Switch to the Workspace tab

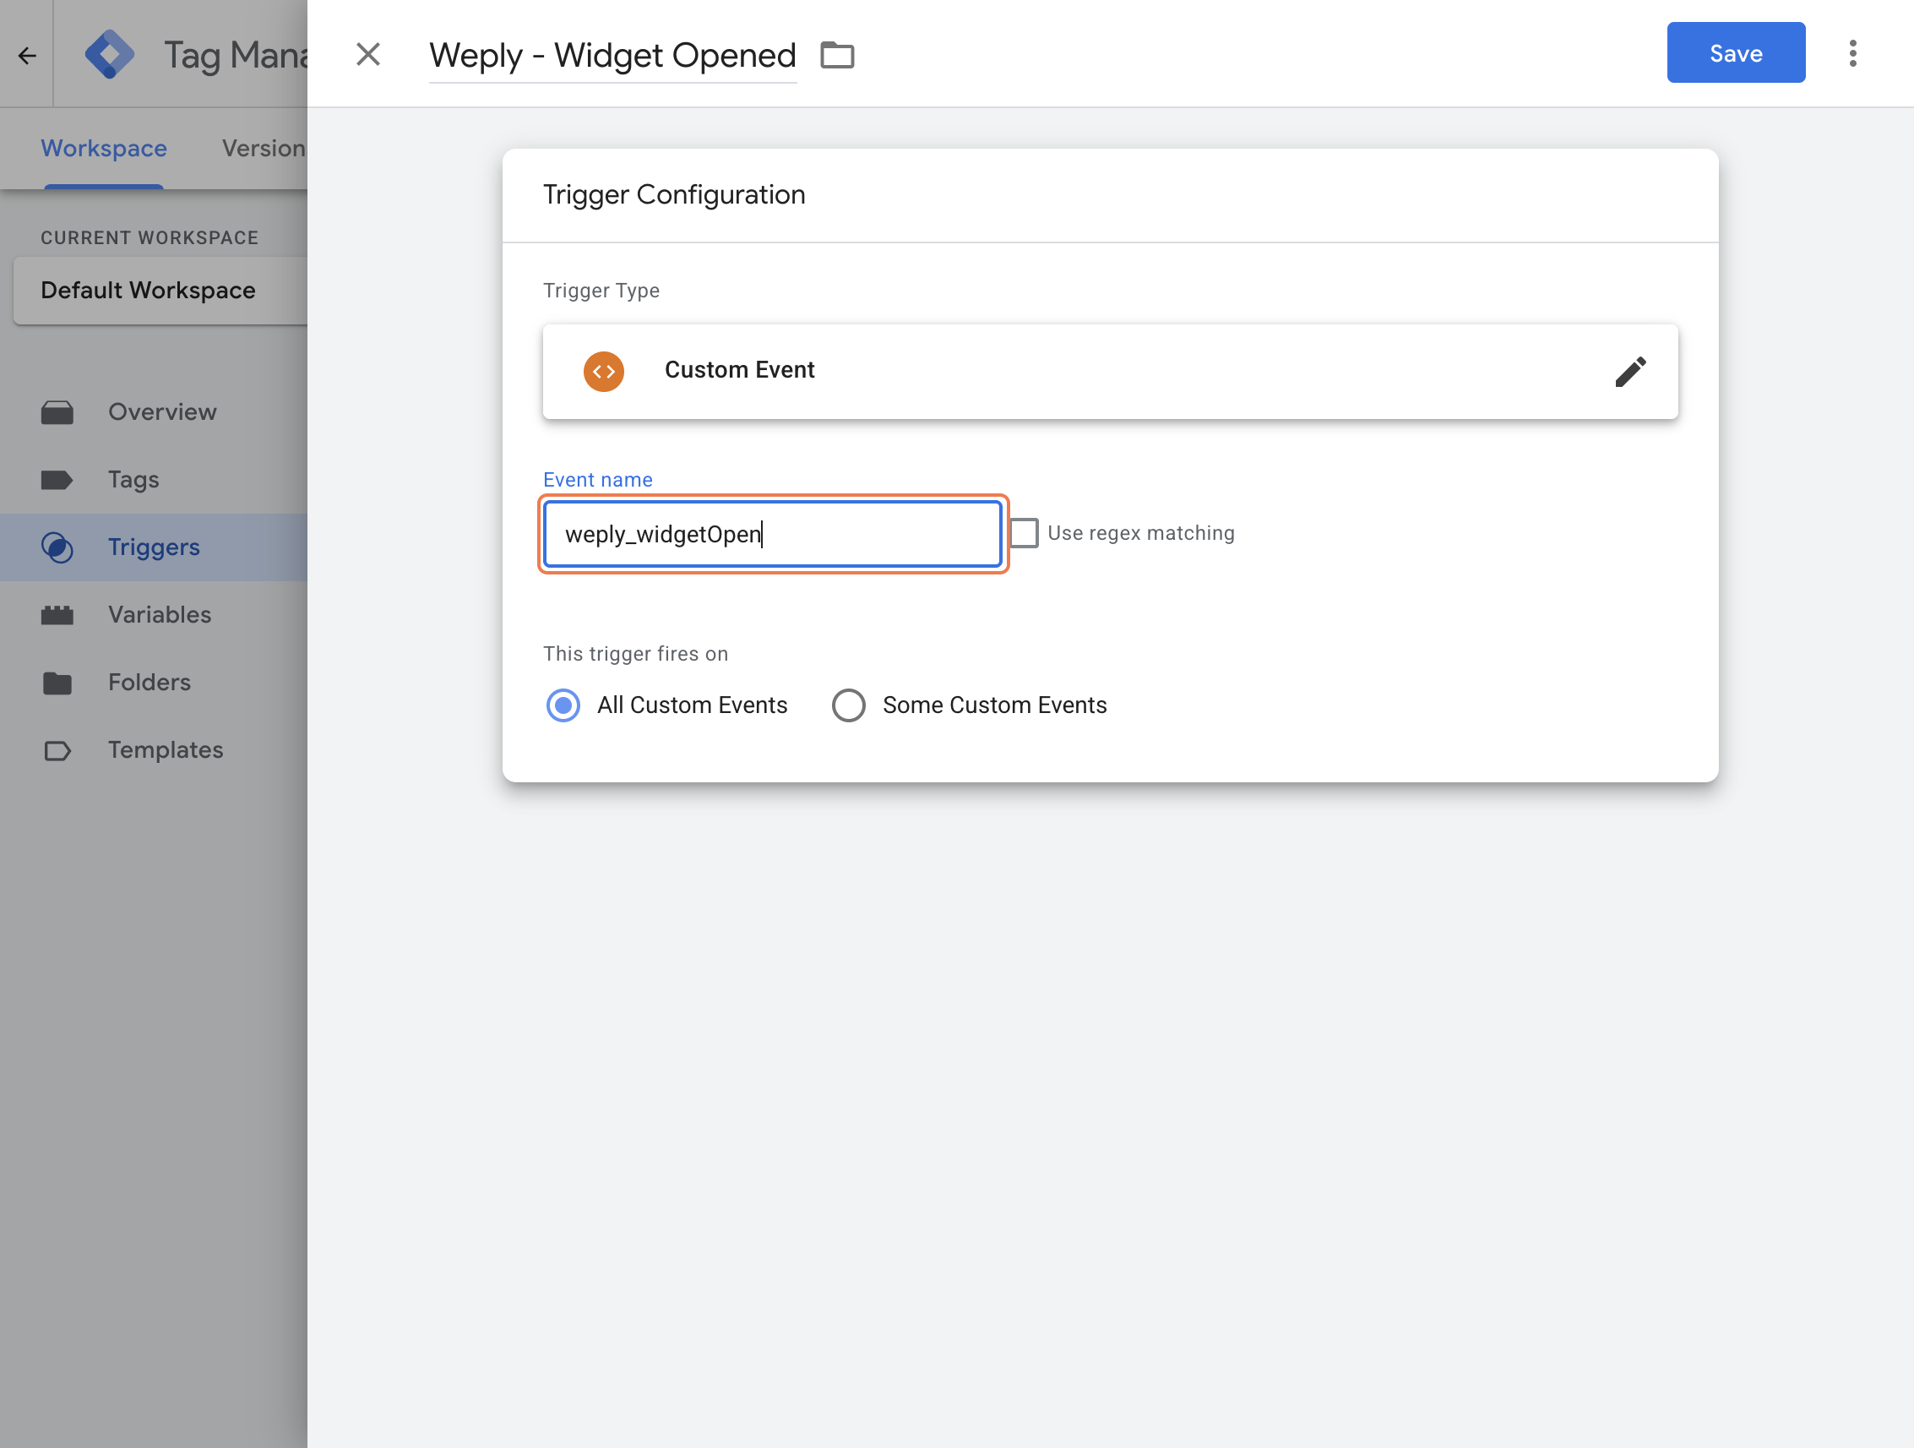tap(104, 149)
